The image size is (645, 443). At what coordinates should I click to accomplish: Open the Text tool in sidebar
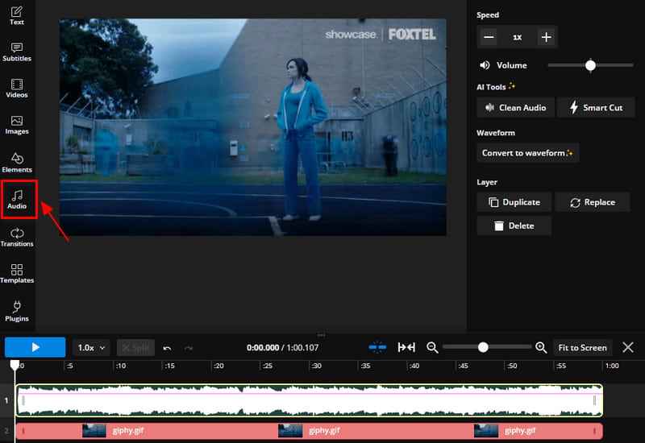pos(16,15)
